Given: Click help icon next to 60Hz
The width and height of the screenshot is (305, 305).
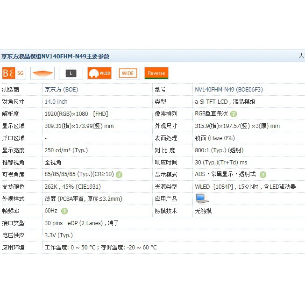Looking at the screenshot, I should pyautogui.click(x=64, y=211).
